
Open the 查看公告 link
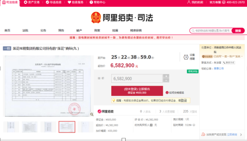(218, 69)
